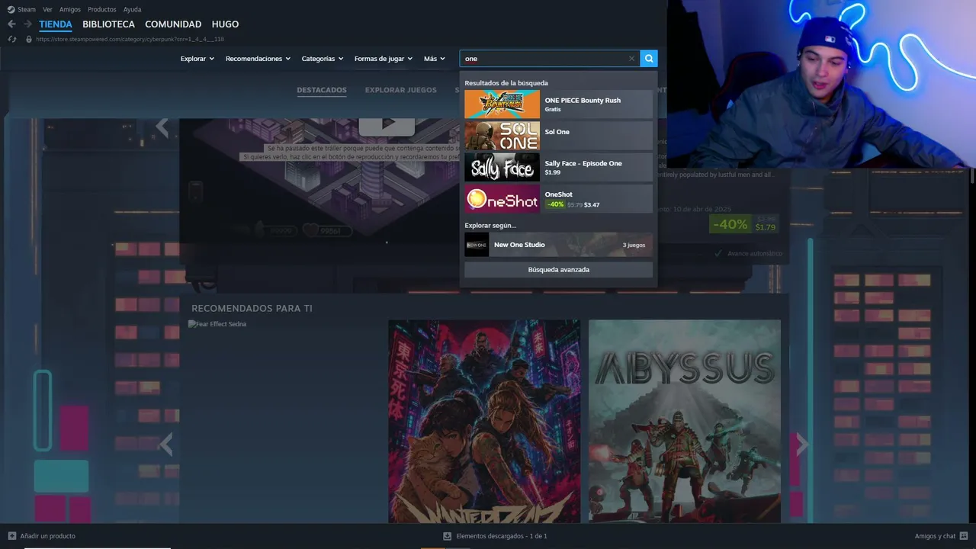976x549 pixels.
Task: Click Búsqueda avanzada button
Action: (558, 270)
